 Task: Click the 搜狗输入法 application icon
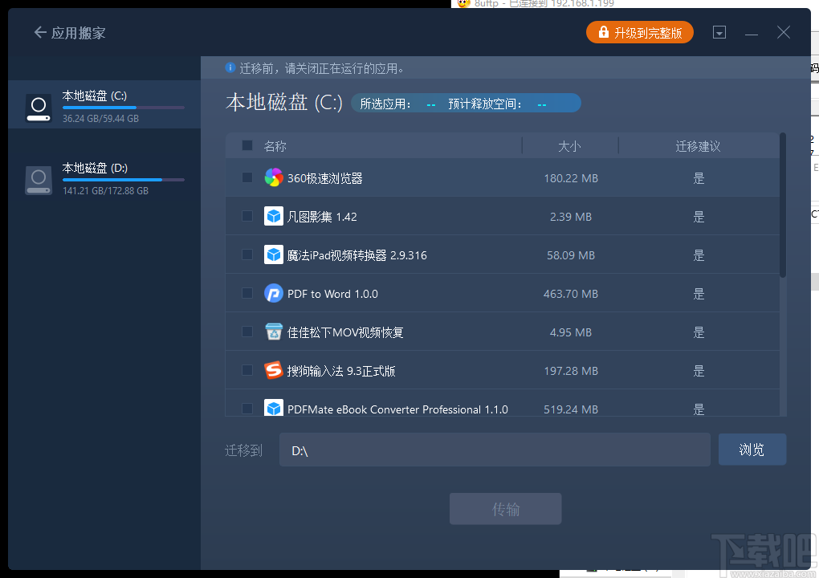[274, 370]
